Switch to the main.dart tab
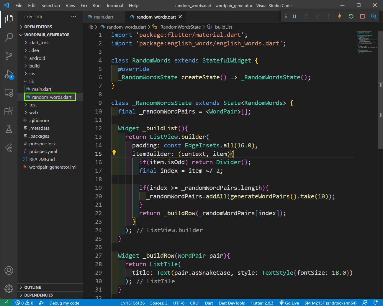 tap(104, 17)
